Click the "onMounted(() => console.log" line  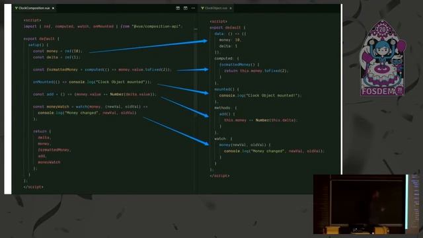pos(93,82)
